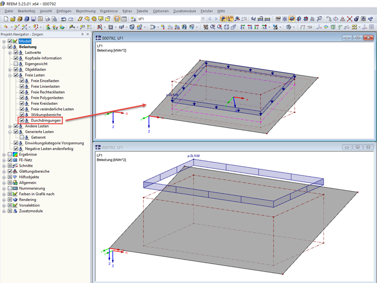Select Generierte Lasten tree item
The width and height of the screenshot is (377, 283).
coord(39,132)
